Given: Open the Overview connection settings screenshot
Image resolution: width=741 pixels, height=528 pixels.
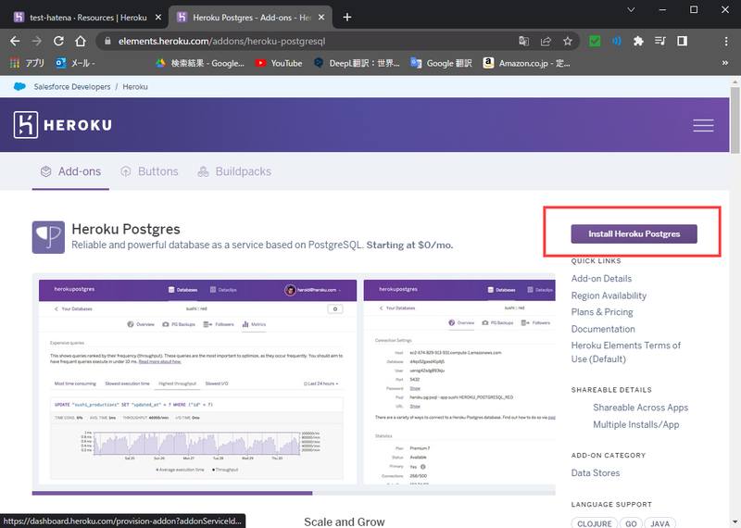Looking at the screenshot, I should coord(459,382).
